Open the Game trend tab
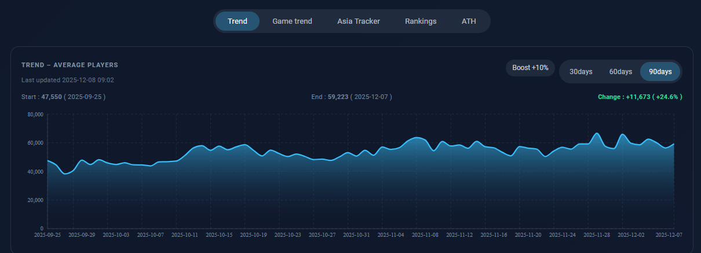The image size is (701, 253). [292, 21]
